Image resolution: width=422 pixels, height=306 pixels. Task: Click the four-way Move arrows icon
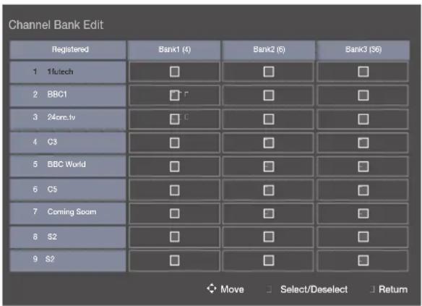tap(212, 289)
